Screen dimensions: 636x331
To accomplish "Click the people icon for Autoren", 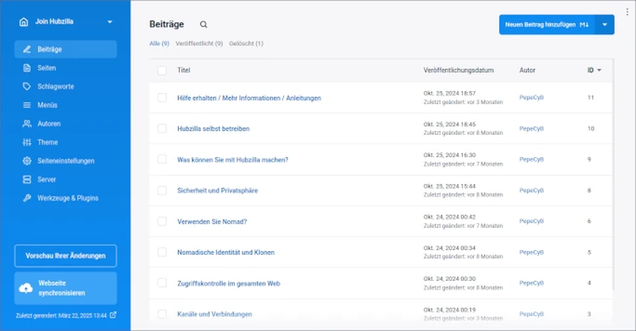I will [27, 124].
